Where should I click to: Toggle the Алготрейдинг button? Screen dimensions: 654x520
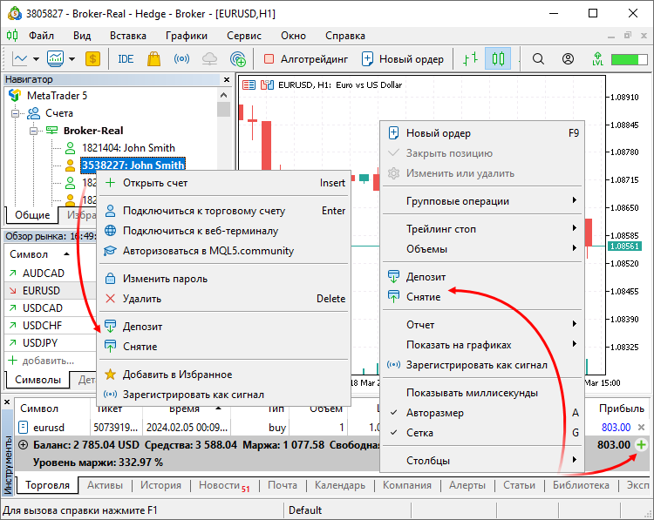tap(306, 59)
